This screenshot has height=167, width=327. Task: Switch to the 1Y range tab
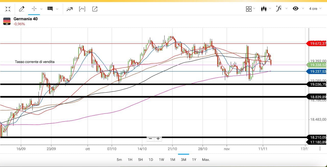[194, 160]
